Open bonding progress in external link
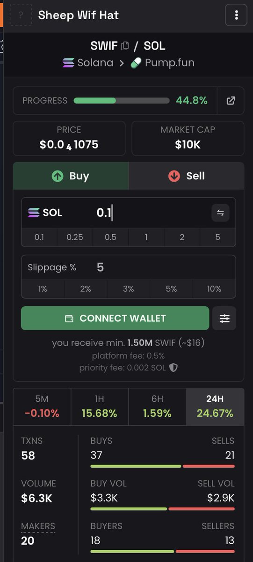253x562 pixels. coord(231,101)
